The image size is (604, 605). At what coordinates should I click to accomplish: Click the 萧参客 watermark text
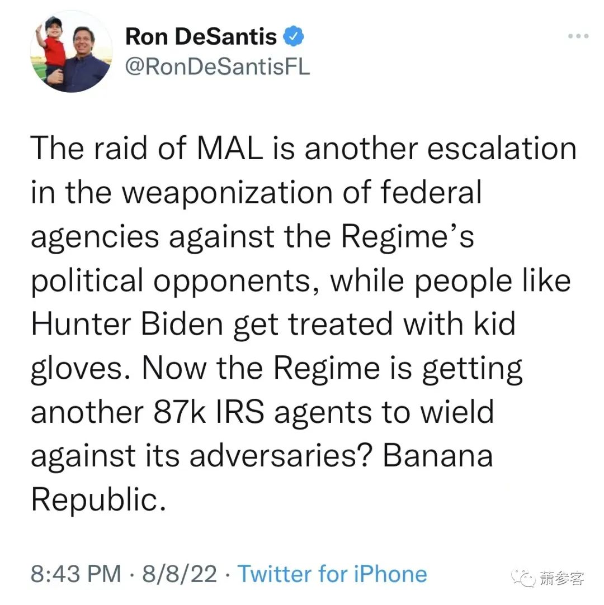(x=561, y=578)
